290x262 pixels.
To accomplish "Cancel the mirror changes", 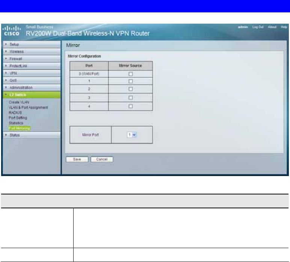I will (102, 159).
